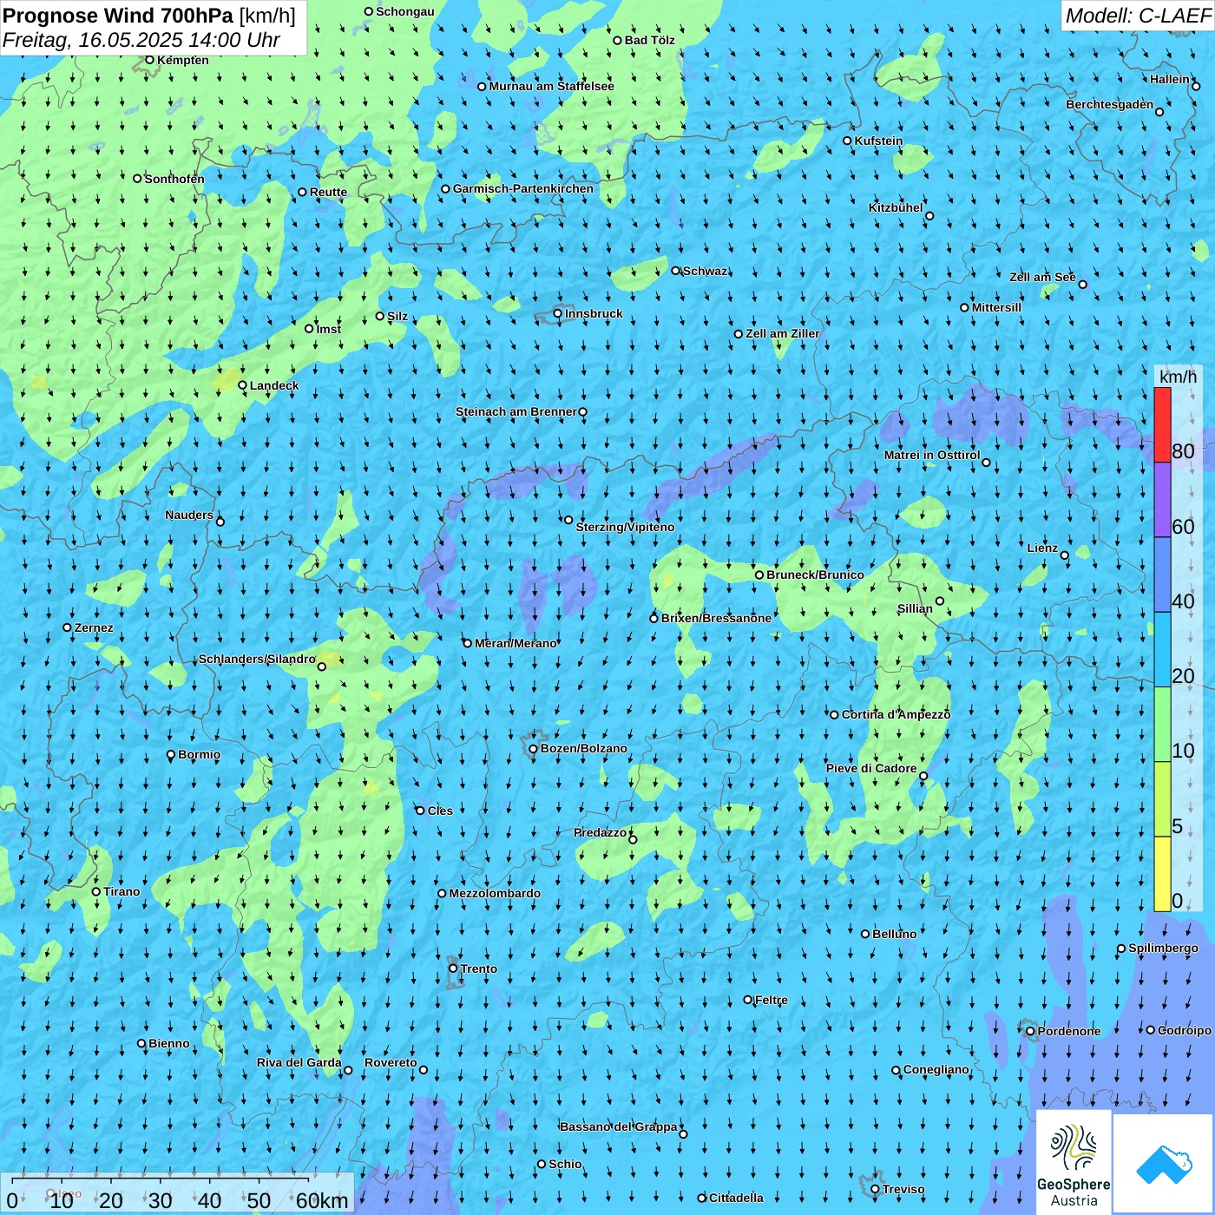The width and height of the screenshot is (1215, 1215).
Task: Click the Innsbruck city marker
Action: tap(558, 313)
